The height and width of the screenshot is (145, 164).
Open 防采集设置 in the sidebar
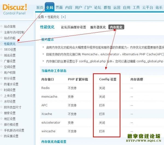point(11,136)
